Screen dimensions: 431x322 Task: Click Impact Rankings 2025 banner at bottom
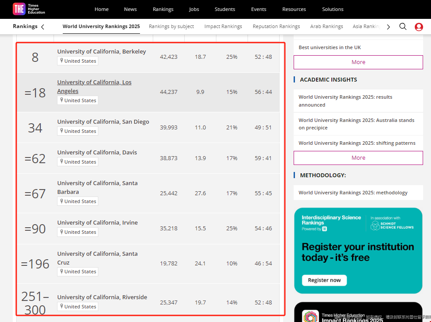358,312
